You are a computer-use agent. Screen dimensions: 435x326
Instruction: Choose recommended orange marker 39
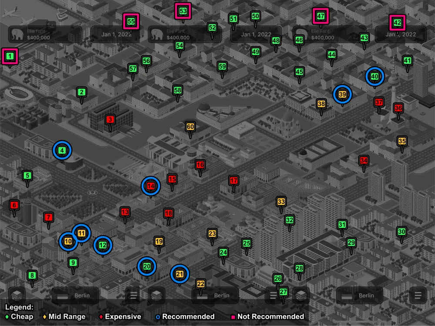(x=342, y=94)
